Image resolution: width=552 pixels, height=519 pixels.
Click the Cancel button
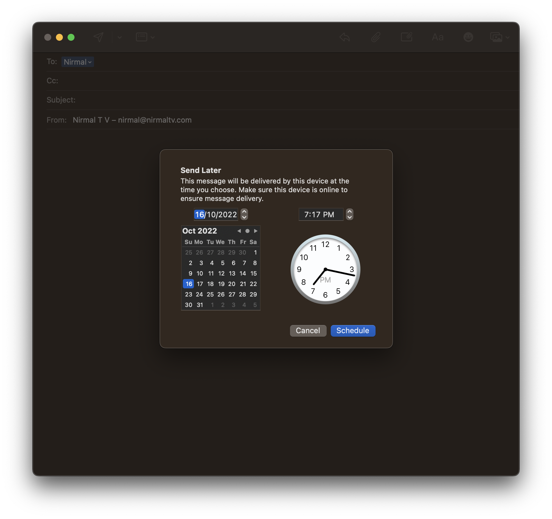308,331
